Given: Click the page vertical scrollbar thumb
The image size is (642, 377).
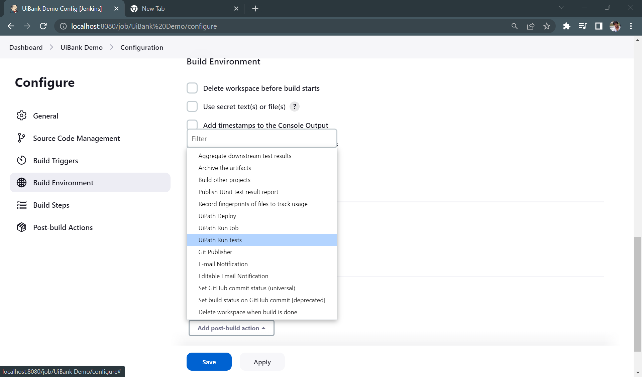Looking at the screenshot, I should click(638, 294).
